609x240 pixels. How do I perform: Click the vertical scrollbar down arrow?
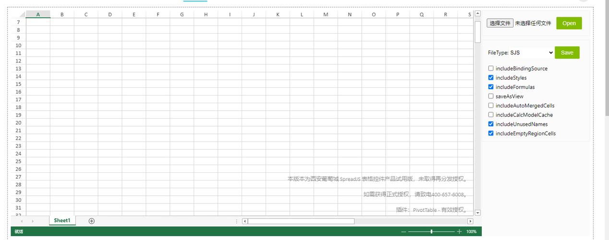point(477,212)
